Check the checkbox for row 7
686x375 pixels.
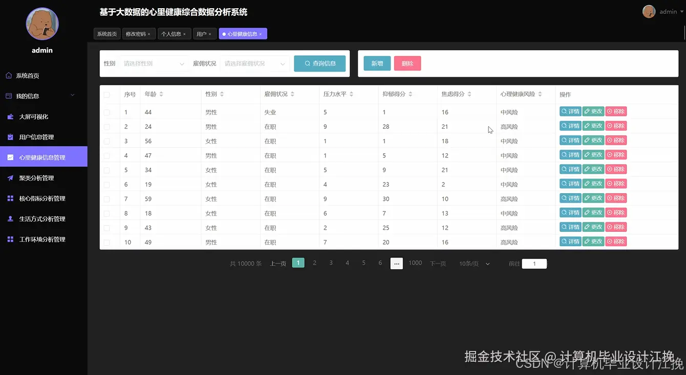pyautogui.click(x=106, y=199)
